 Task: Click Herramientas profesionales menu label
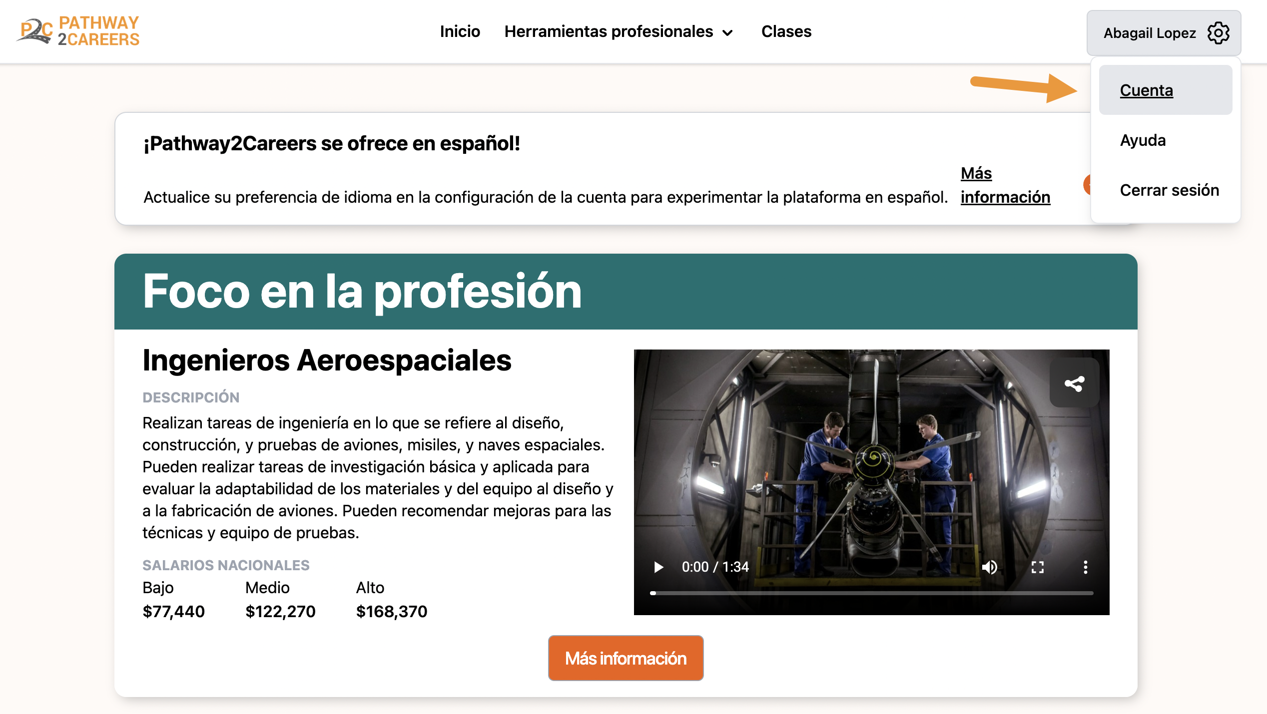pos(609,31)
